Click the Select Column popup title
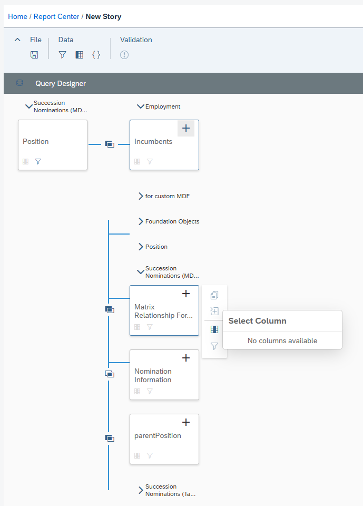 tap(257, 321)
